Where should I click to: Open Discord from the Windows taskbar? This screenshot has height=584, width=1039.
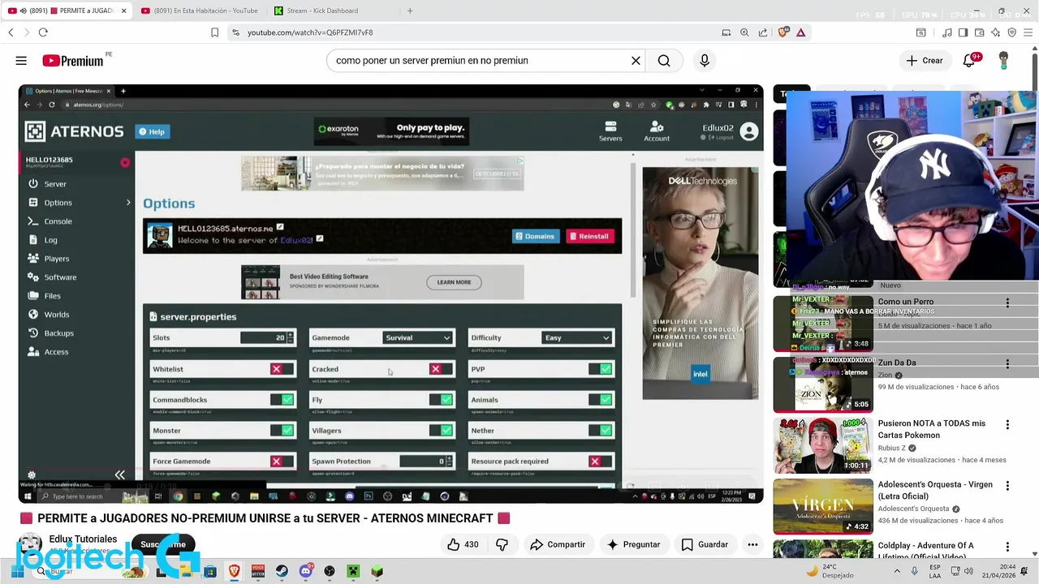pos(305,571)
